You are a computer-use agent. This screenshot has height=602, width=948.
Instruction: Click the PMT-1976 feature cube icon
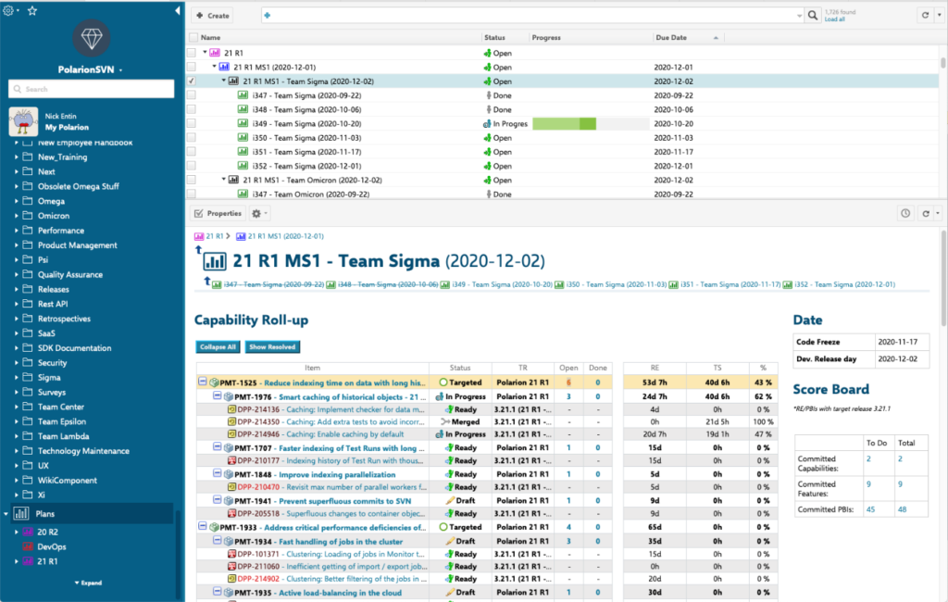click(229, 397)
